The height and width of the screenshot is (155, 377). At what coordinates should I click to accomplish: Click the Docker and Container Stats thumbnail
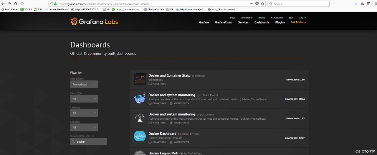click(140, 79)
